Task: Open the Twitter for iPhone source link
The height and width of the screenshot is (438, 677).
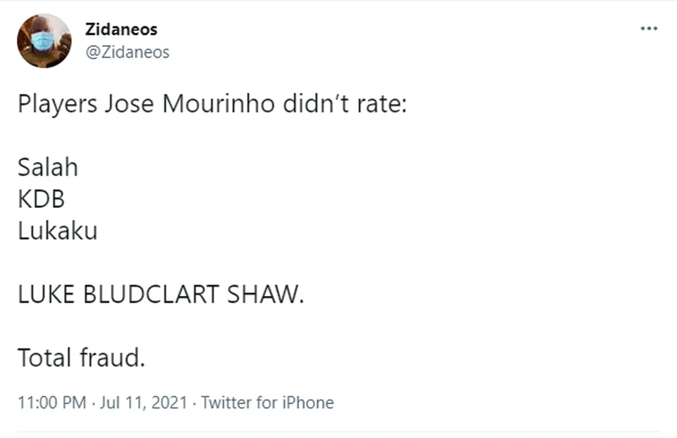Action: point(267,402)
